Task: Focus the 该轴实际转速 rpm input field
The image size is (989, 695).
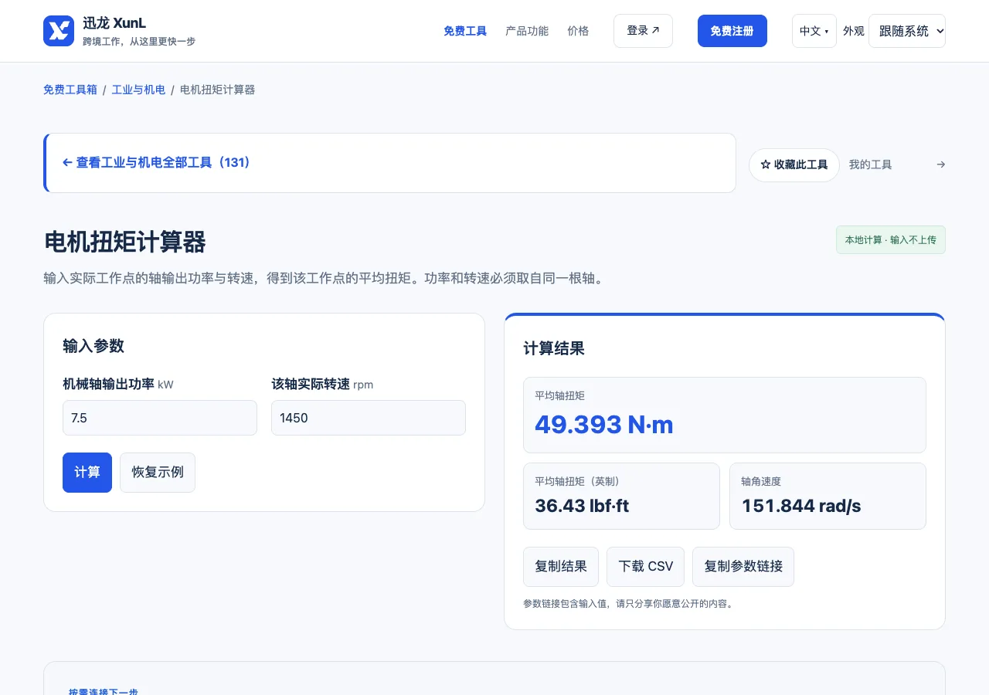Action: (x=369, y=418)
